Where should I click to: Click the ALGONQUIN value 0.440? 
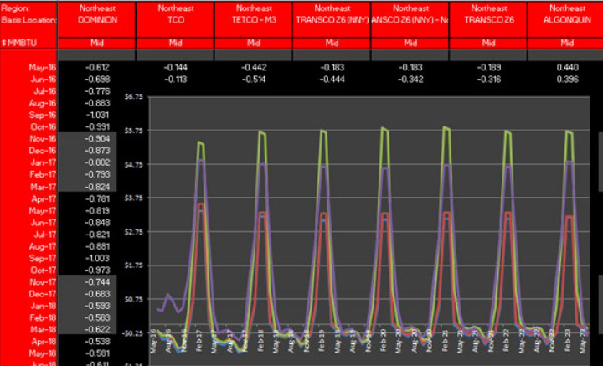click(567, 68)
